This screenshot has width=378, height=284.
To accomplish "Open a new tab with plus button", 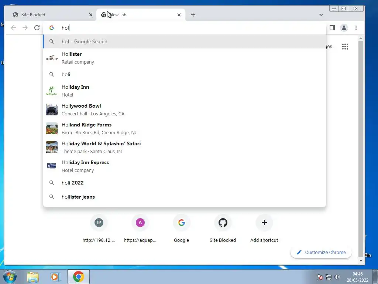I will click(x=193, y=15).
